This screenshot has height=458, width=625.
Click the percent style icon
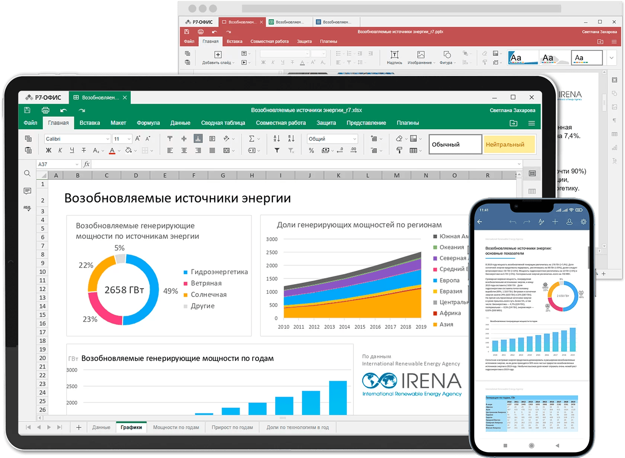tap(311, 150)
